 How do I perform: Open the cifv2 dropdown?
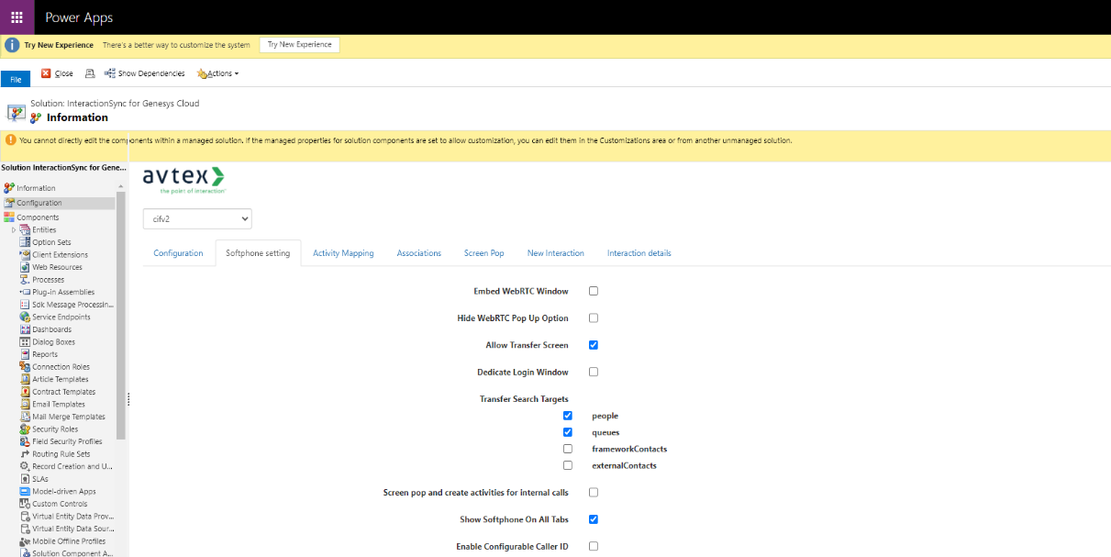(x=197, y=218)
